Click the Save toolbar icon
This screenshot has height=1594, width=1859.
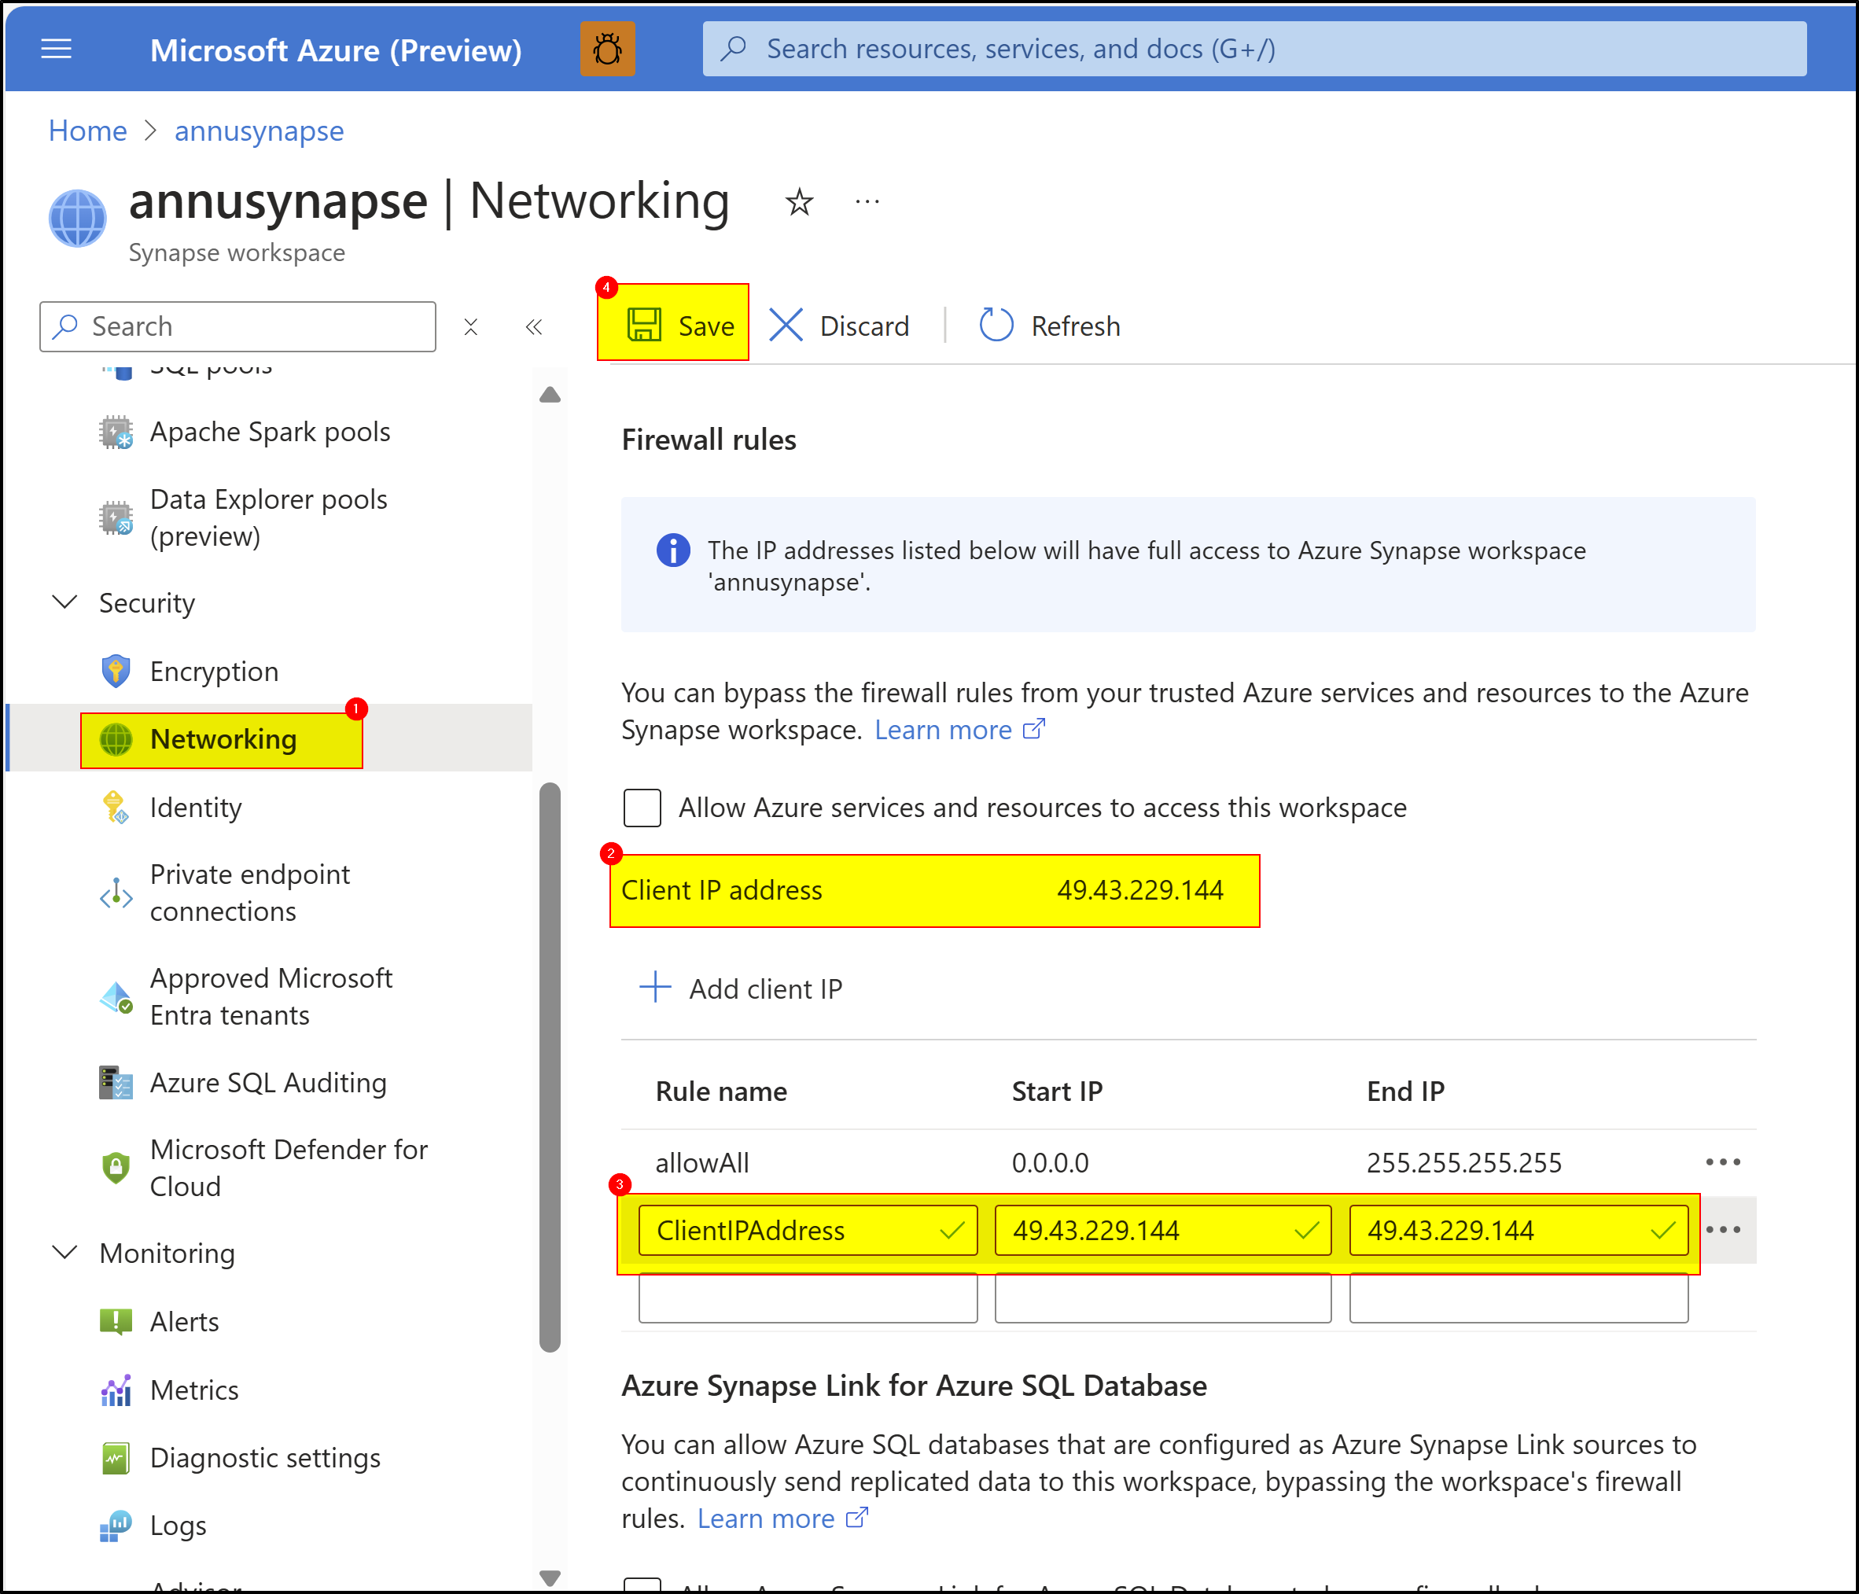[643, 325]
